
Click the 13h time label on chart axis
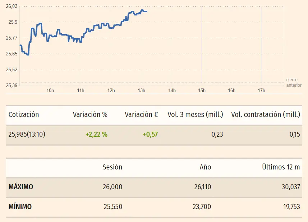tap(141, 90)
